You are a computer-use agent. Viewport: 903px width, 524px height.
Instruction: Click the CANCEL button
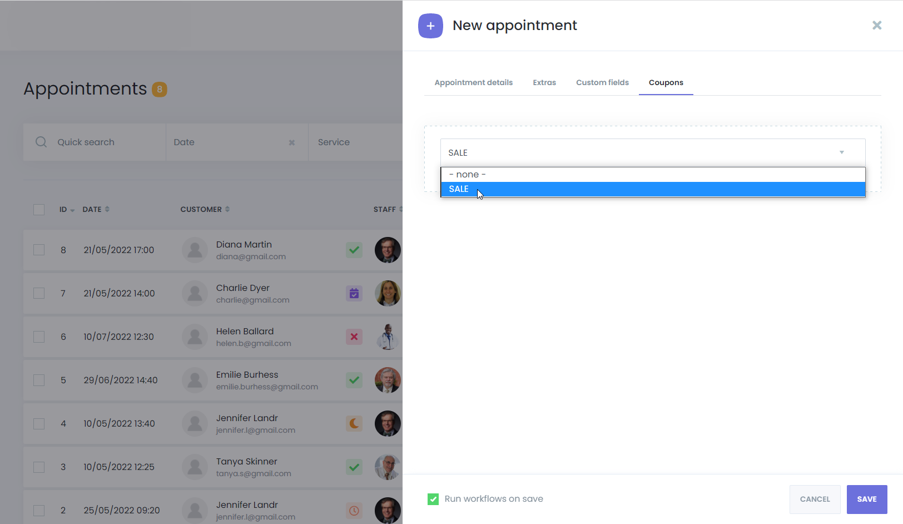tap(815, 499)
